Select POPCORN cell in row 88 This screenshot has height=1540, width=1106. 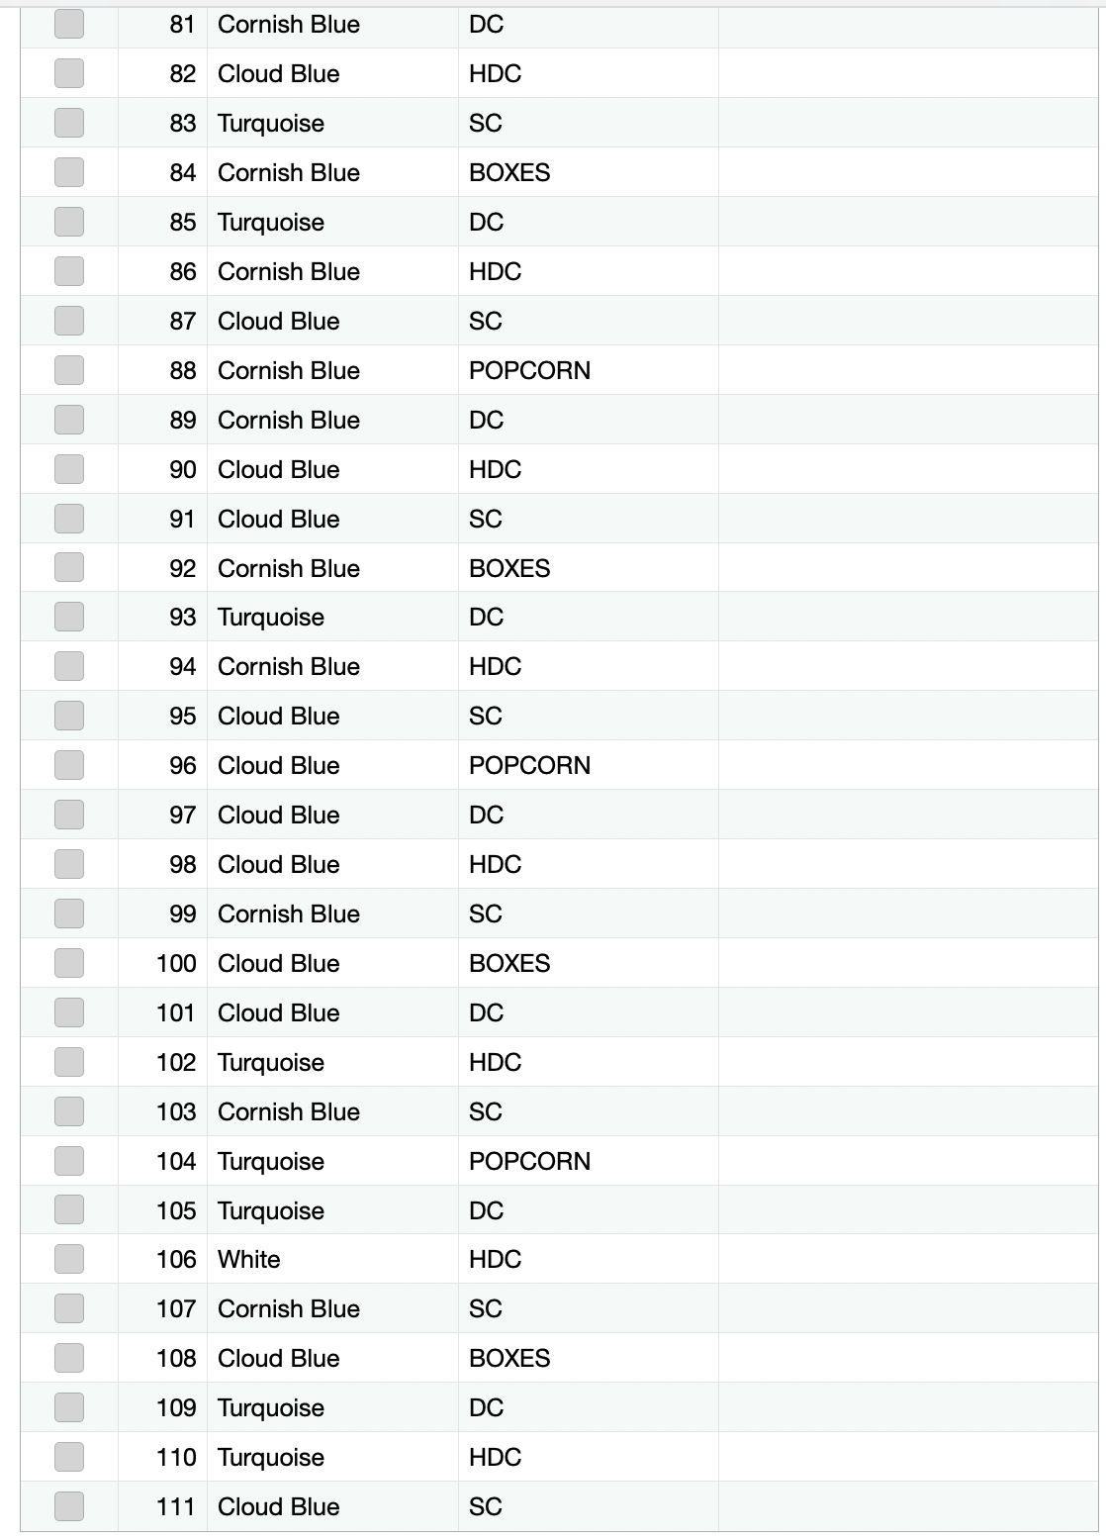[589, 370]
